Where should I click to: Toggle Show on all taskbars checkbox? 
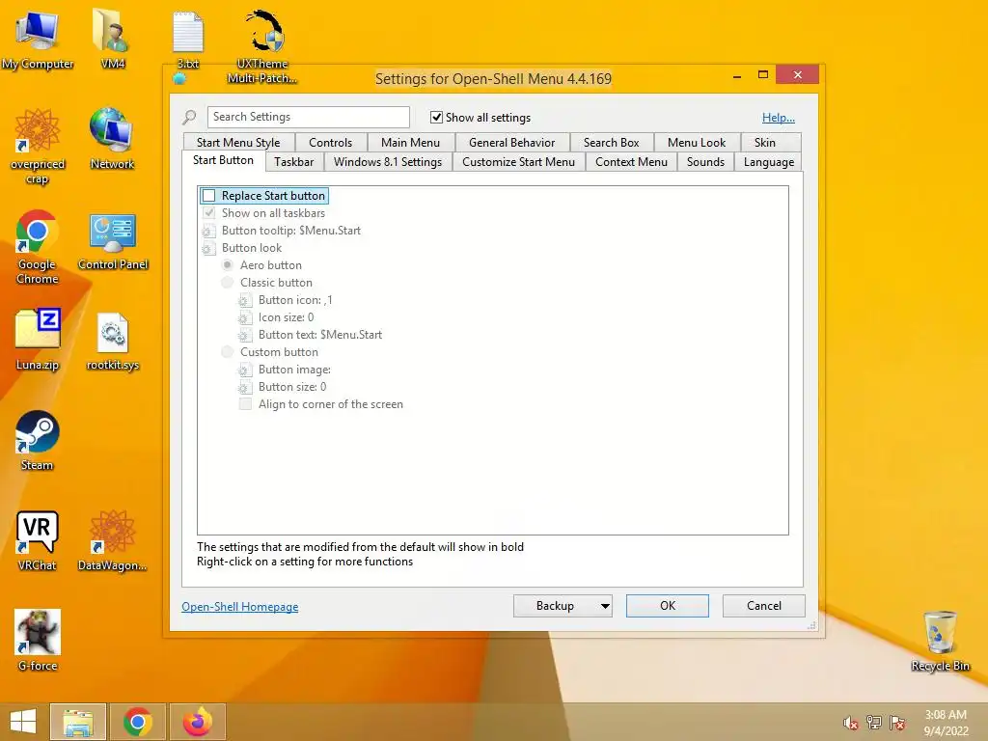[x=209, y=213]
